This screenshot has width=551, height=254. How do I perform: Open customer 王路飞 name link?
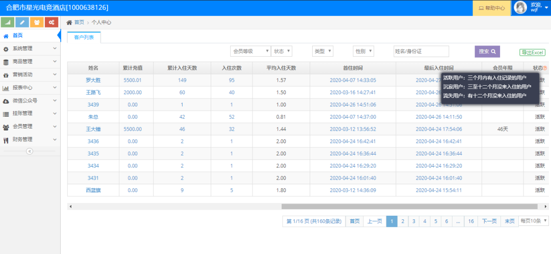pos(93,92)
